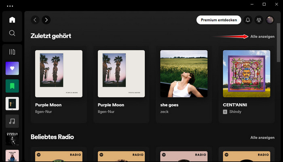
Task: Click second Purple Moon title text
Action: pyautogui.click(x=111, y=105)
